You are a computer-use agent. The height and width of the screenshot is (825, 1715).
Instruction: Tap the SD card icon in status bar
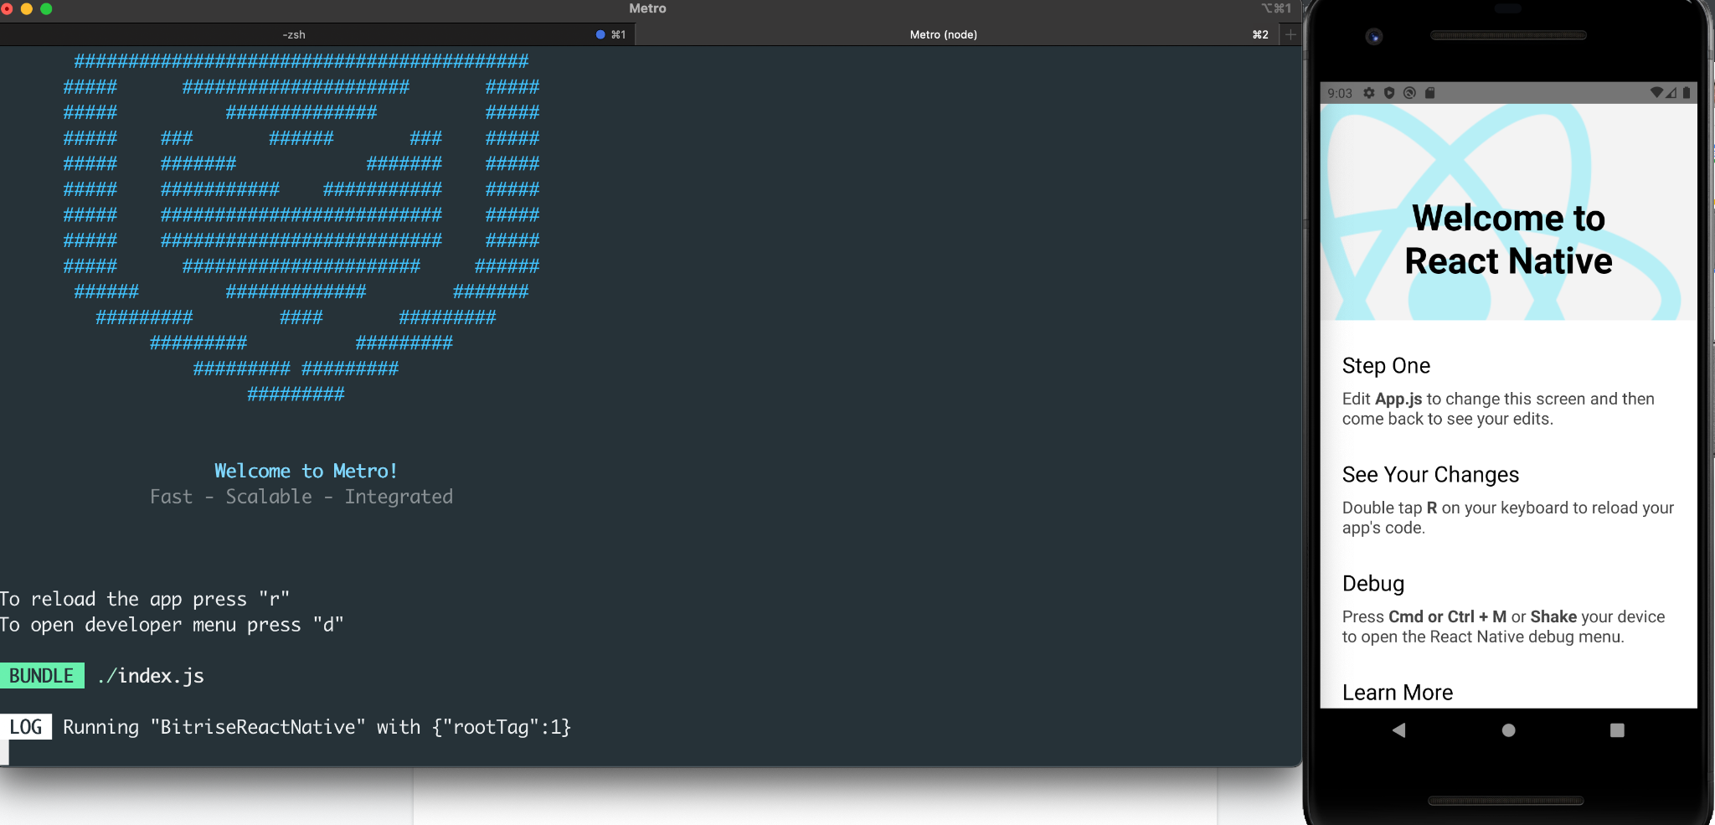[x=1430, y=93]
